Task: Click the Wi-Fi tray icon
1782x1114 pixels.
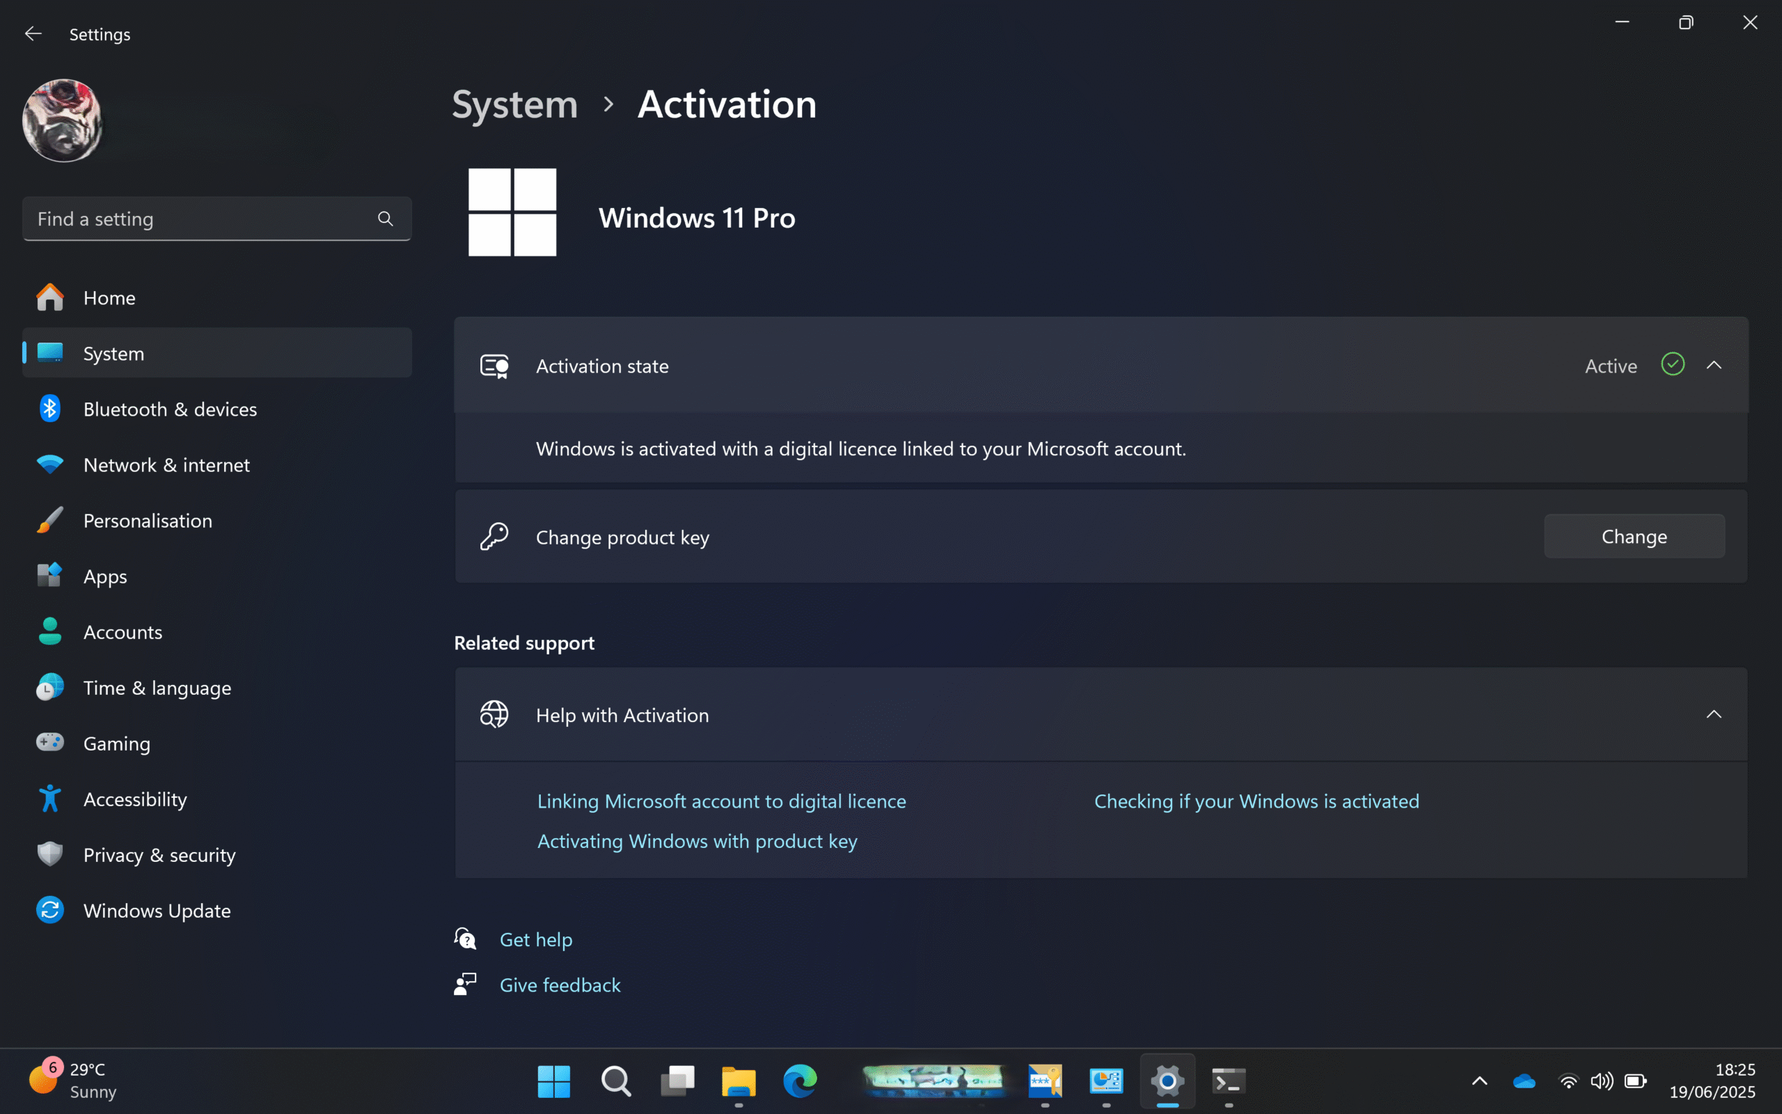Action: [1568, 1081]
